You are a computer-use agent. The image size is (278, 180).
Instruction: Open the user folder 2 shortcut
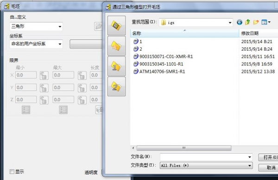(x=116, y=86)
